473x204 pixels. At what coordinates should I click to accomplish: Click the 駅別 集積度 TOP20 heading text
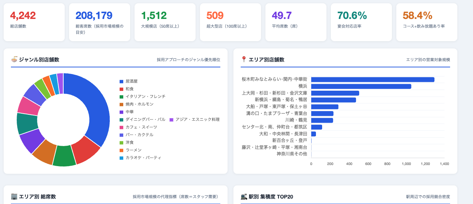(271, 197)
